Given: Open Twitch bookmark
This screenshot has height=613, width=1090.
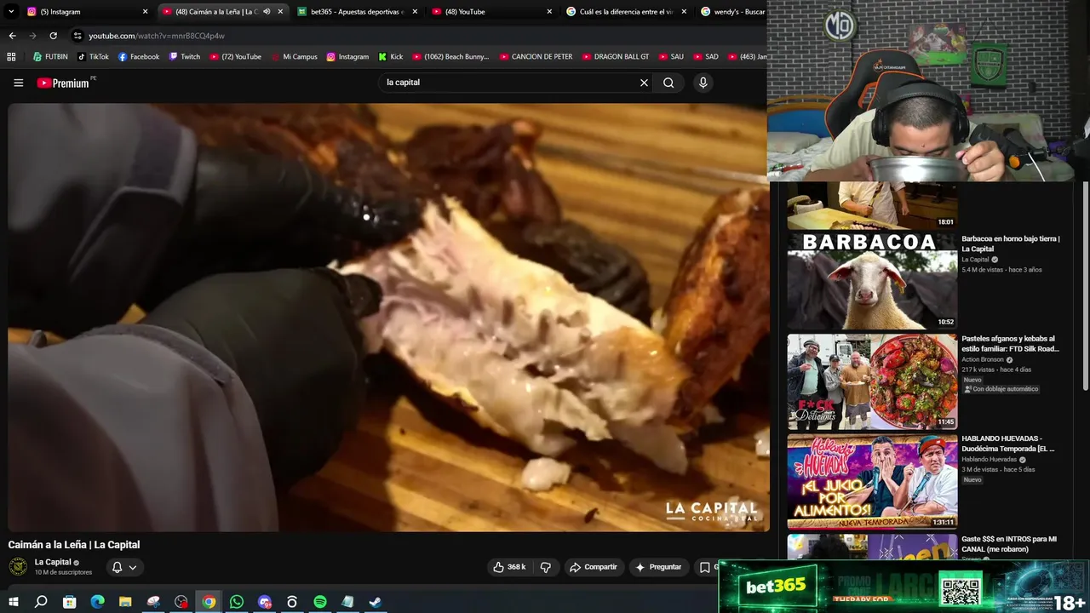Looking at the screenshot, I should pyautogui.click(x=185, y=57).
